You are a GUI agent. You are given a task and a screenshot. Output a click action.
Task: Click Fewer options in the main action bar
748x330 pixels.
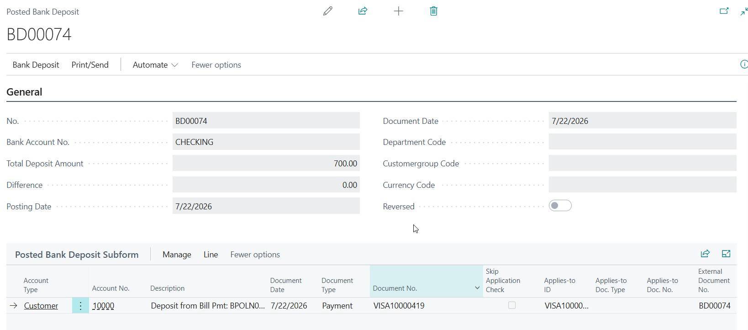216,65
